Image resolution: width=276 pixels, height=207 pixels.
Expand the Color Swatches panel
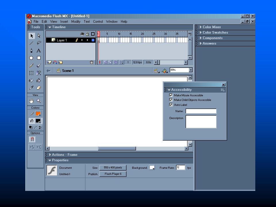coord(200,32)
